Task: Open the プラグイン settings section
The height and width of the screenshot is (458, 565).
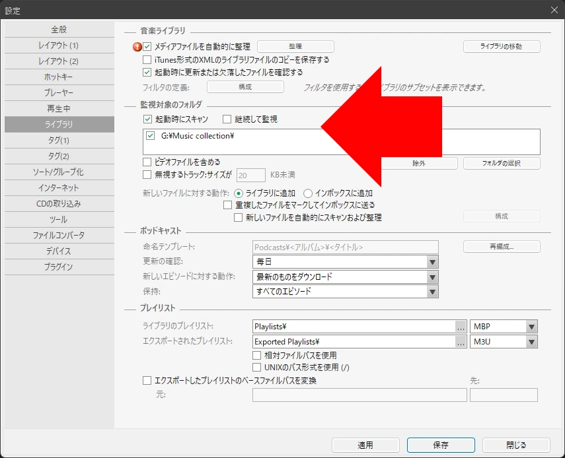Action: 59,267
